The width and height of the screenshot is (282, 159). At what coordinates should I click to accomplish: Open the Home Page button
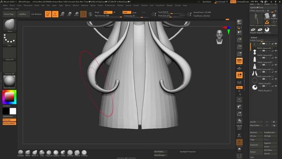tap(9, 14)
